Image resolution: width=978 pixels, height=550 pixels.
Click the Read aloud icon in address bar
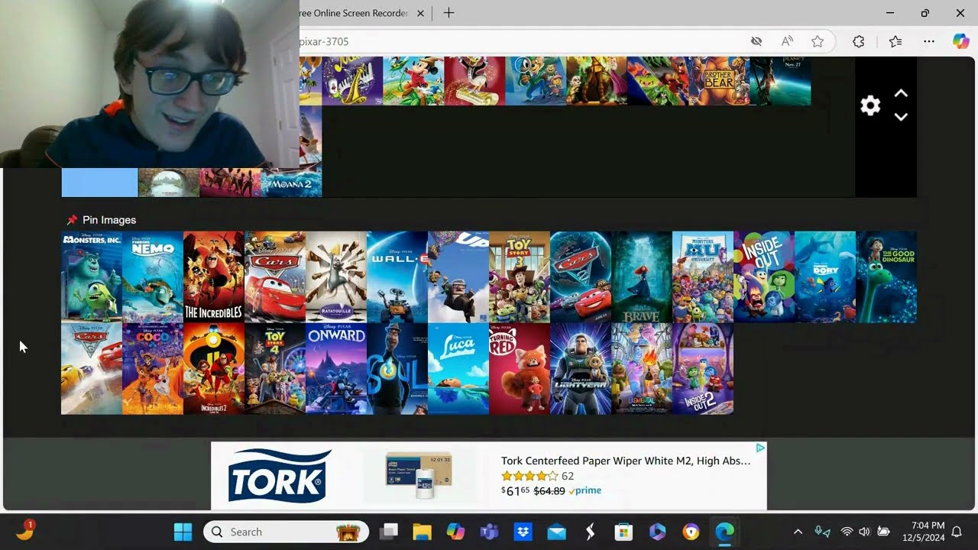click(x=787, y=41)
